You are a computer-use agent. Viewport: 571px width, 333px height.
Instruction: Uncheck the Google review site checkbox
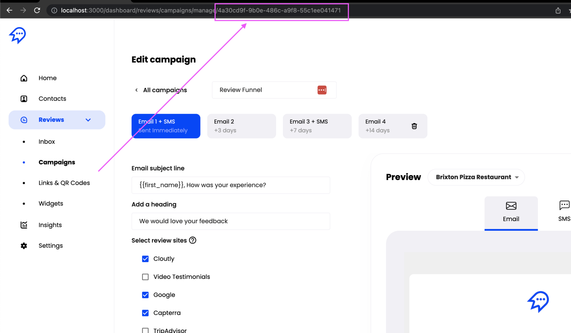point(145,295)
